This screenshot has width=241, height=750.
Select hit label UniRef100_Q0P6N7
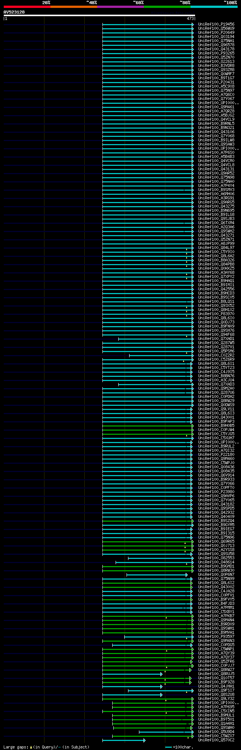pyautogui.click(x=216, y=574)
